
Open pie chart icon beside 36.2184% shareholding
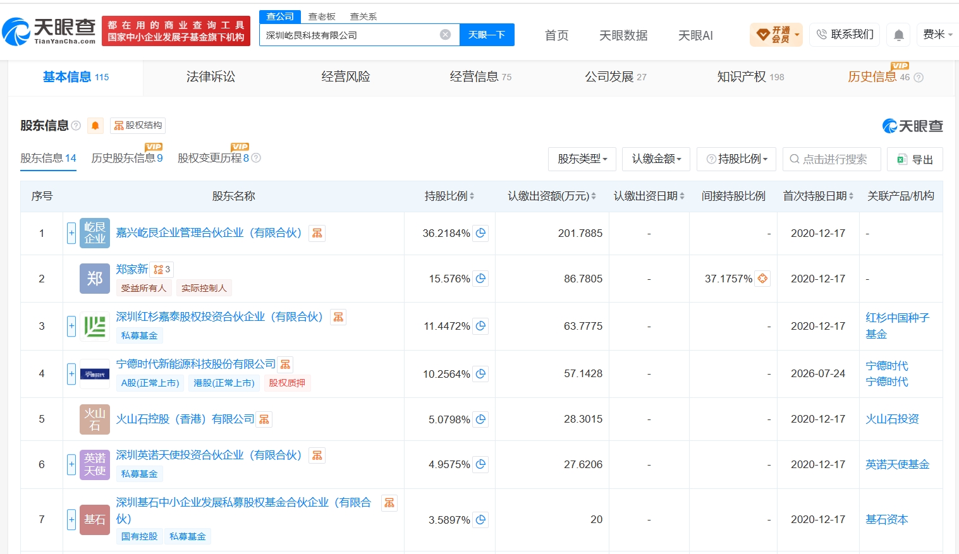[x=480, y=233]
